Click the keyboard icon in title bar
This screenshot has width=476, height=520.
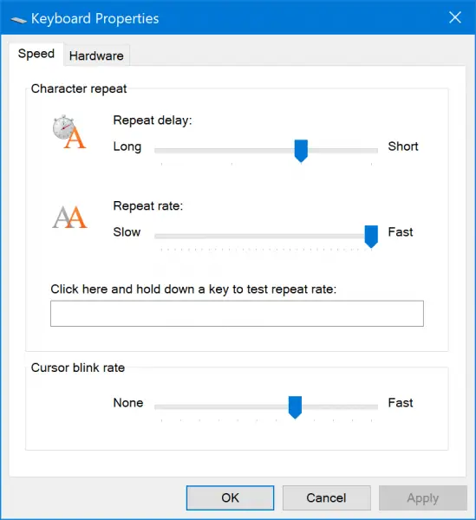tap(18, 20)
